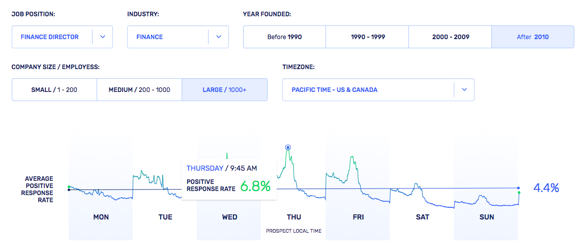Pick the After 2010 year option
The image size is (587, 251).
[x=533, y=37]
